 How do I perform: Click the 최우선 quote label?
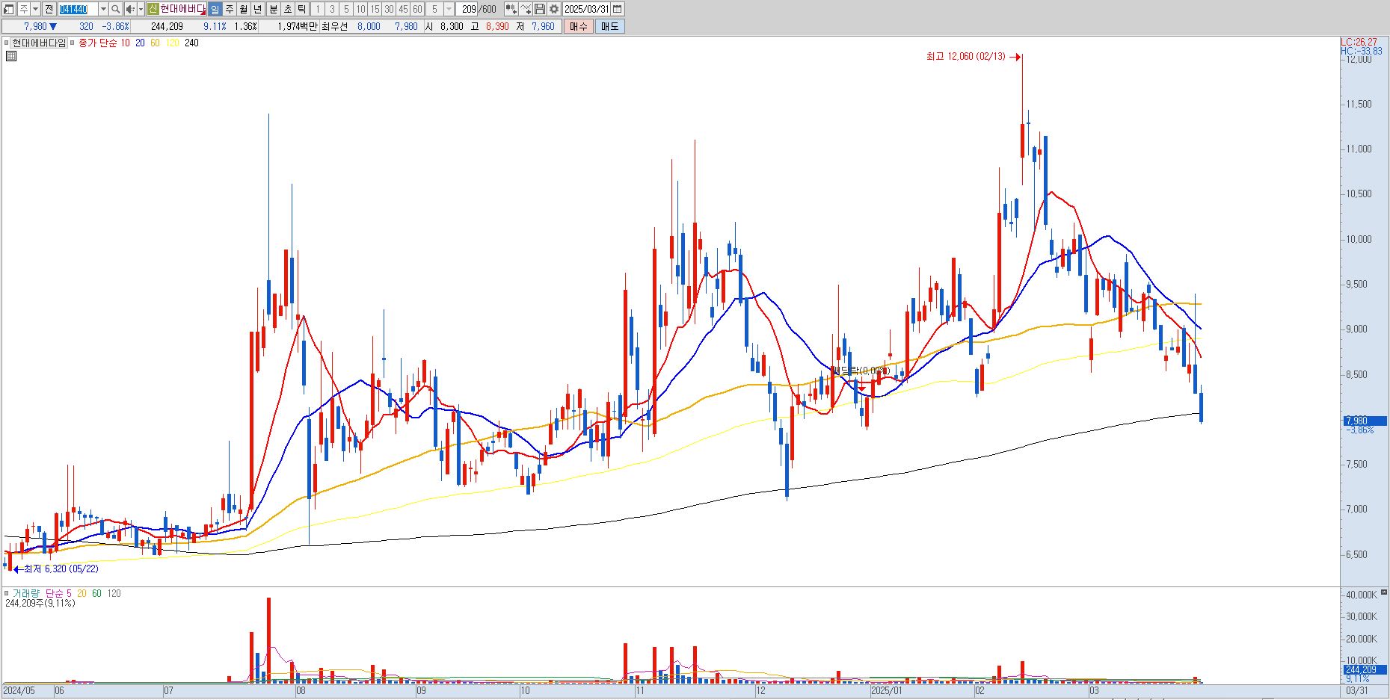click(334, 26)
